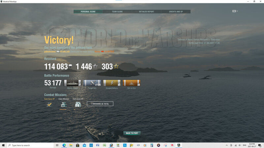Click the World of Warships taskbar icon
The height and width of the screenshot is (148, 264).
point(179,145)
